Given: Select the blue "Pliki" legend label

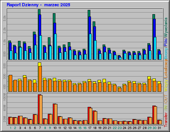Looking at the screenshot, I should pyautogui.click(x=166, y=42).
